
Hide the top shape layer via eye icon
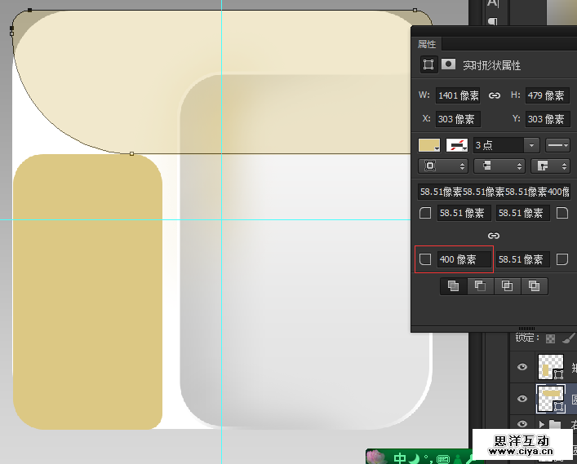click(522, 367)
